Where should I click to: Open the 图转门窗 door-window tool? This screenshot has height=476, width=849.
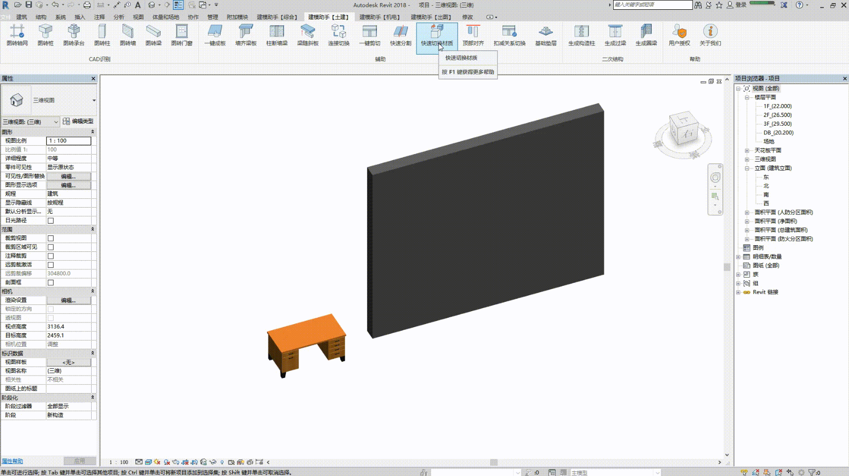click(x=182, y=35)
